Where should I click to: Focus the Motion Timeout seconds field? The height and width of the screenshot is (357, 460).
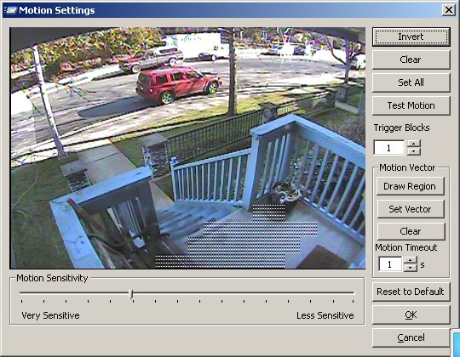click(390, 264)
